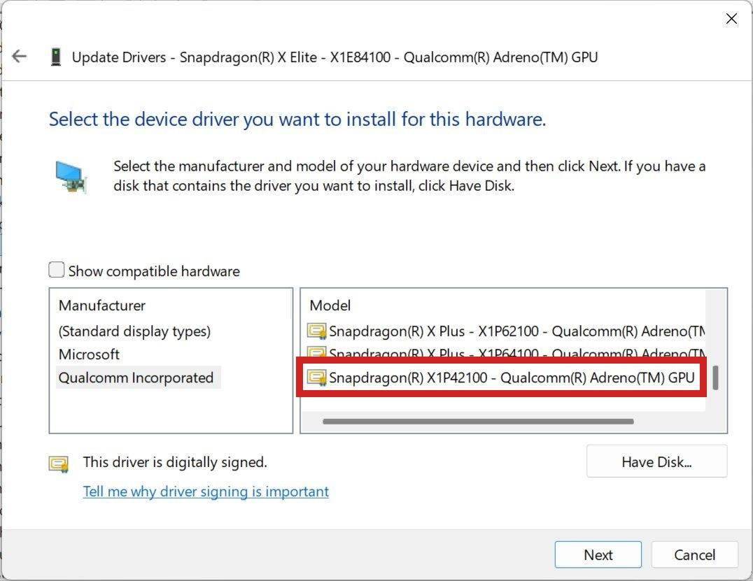Image resolution: width=753 pixels, height=581 pixels.
Task: Select Snapdragon X1P42100 Adreno GPU model
Action: 501,378
